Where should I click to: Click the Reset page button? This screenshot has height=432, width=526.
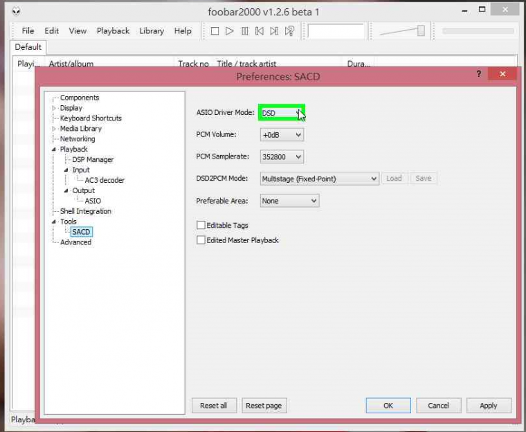coord(264,406)
